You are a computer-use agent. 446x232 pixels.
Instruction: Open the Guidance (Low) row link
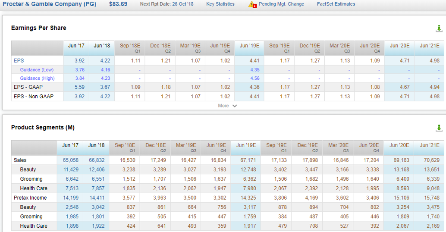coord(37,70)
